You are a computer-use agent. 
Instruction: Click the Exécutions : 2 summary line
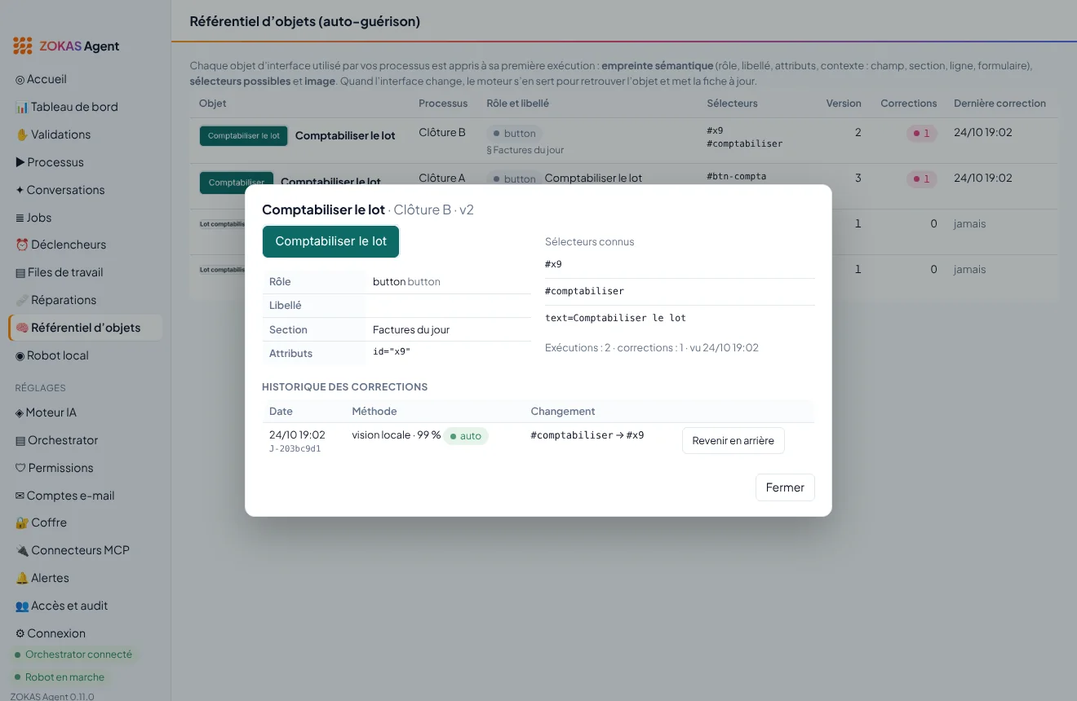(x=652, y=348)
